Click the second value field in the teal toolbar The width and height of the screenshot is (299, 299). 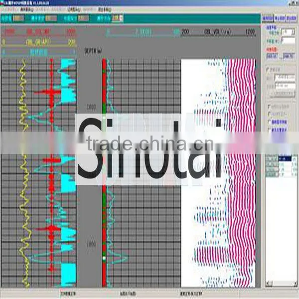coord(51,18)
